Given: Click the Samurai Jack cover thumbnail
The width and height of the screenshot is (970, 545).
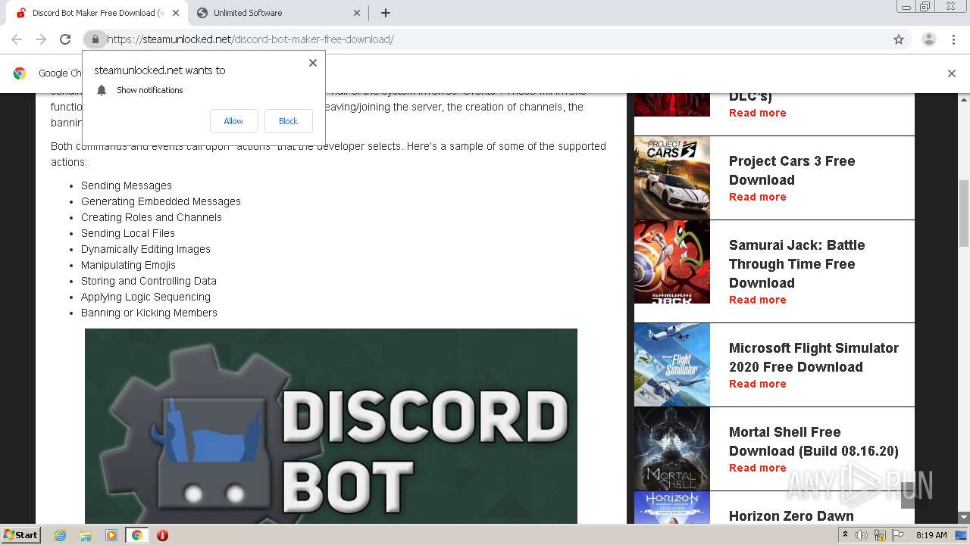Looking at the screenshot, I should (x=672, y=262).
